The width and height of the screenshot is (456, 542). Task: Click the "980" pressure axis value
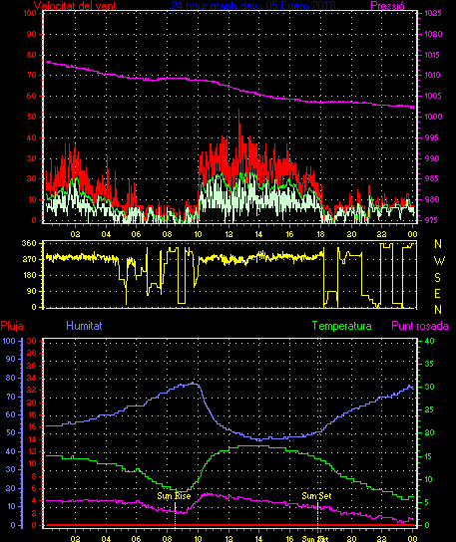(x=432, y=199)
